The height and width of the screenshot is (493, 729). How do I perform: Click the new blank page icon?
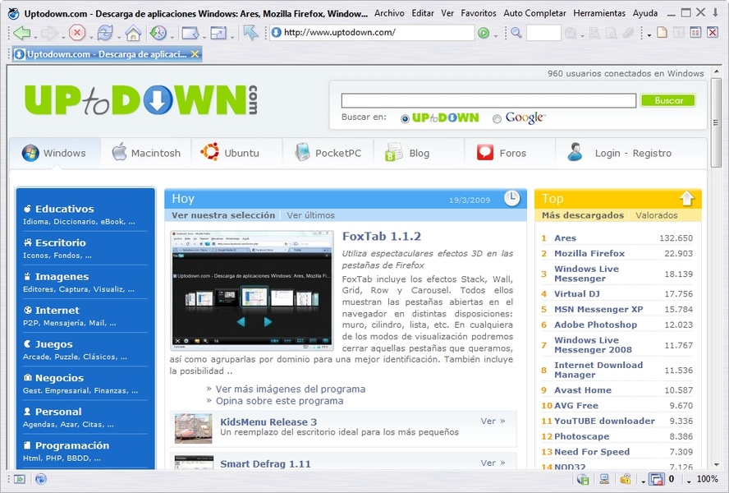(x=662, y=32)
